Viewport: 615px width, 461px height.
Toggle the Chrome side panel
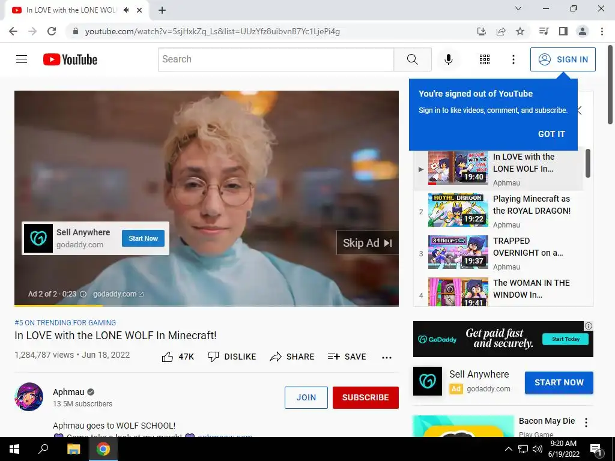click(563, 31)
